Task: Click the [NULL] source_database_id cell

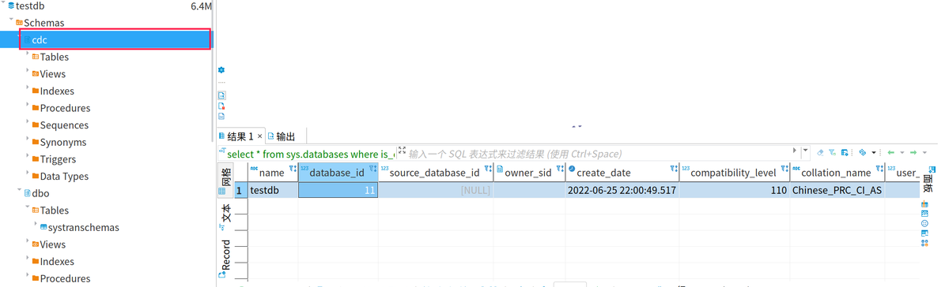Action: tap(436, 190)
